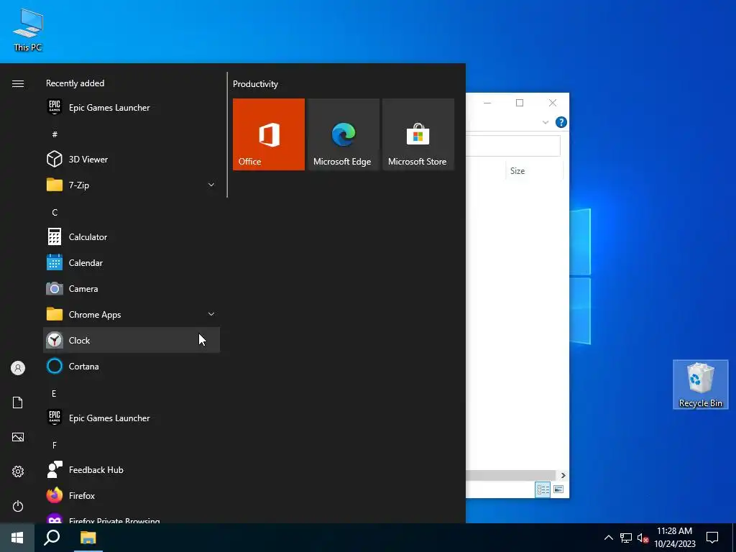Open Settings gear in Start sidebar

(x=18, y=471)
